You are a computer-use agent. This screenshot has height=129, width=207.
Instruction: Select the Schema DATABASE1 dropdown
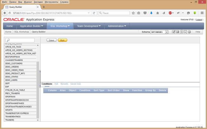click(x=159, y=32)
